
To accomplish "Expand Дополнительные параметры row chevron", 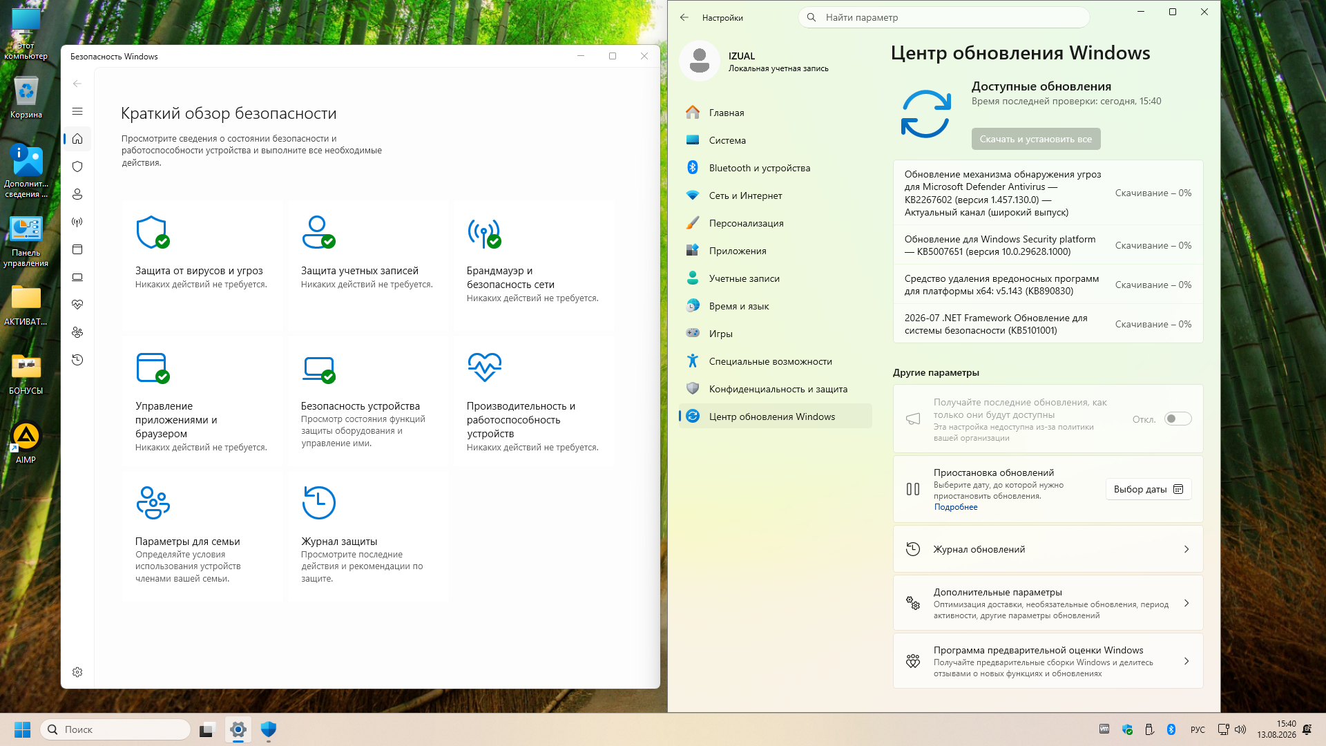I will click(1186, 603).
